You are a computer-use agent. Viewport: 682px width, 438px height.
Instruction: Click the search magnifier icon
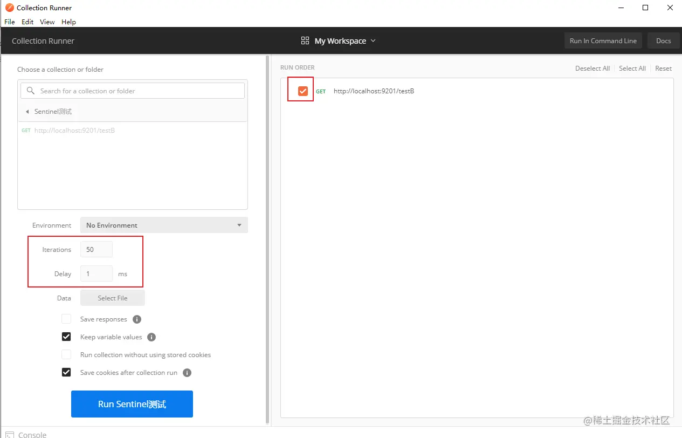pyautogui.click(x=31, y=91)
